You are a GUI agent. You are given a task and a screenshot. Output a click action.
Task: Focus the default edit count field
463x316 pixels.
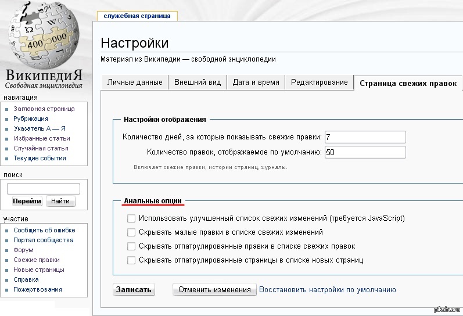365,152
